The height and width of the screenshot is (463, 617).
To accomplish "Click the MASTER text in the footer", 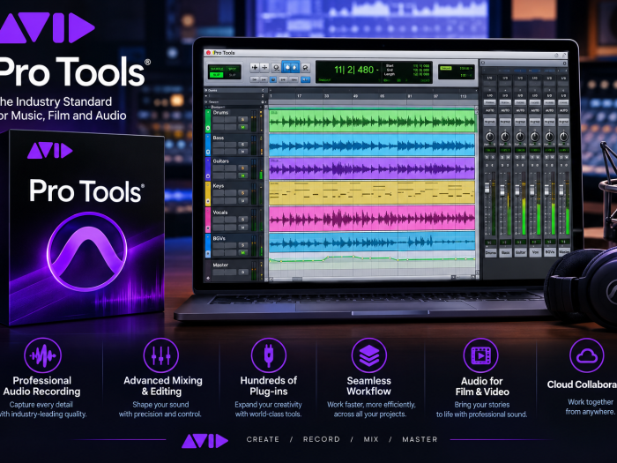I will point(420,439).
